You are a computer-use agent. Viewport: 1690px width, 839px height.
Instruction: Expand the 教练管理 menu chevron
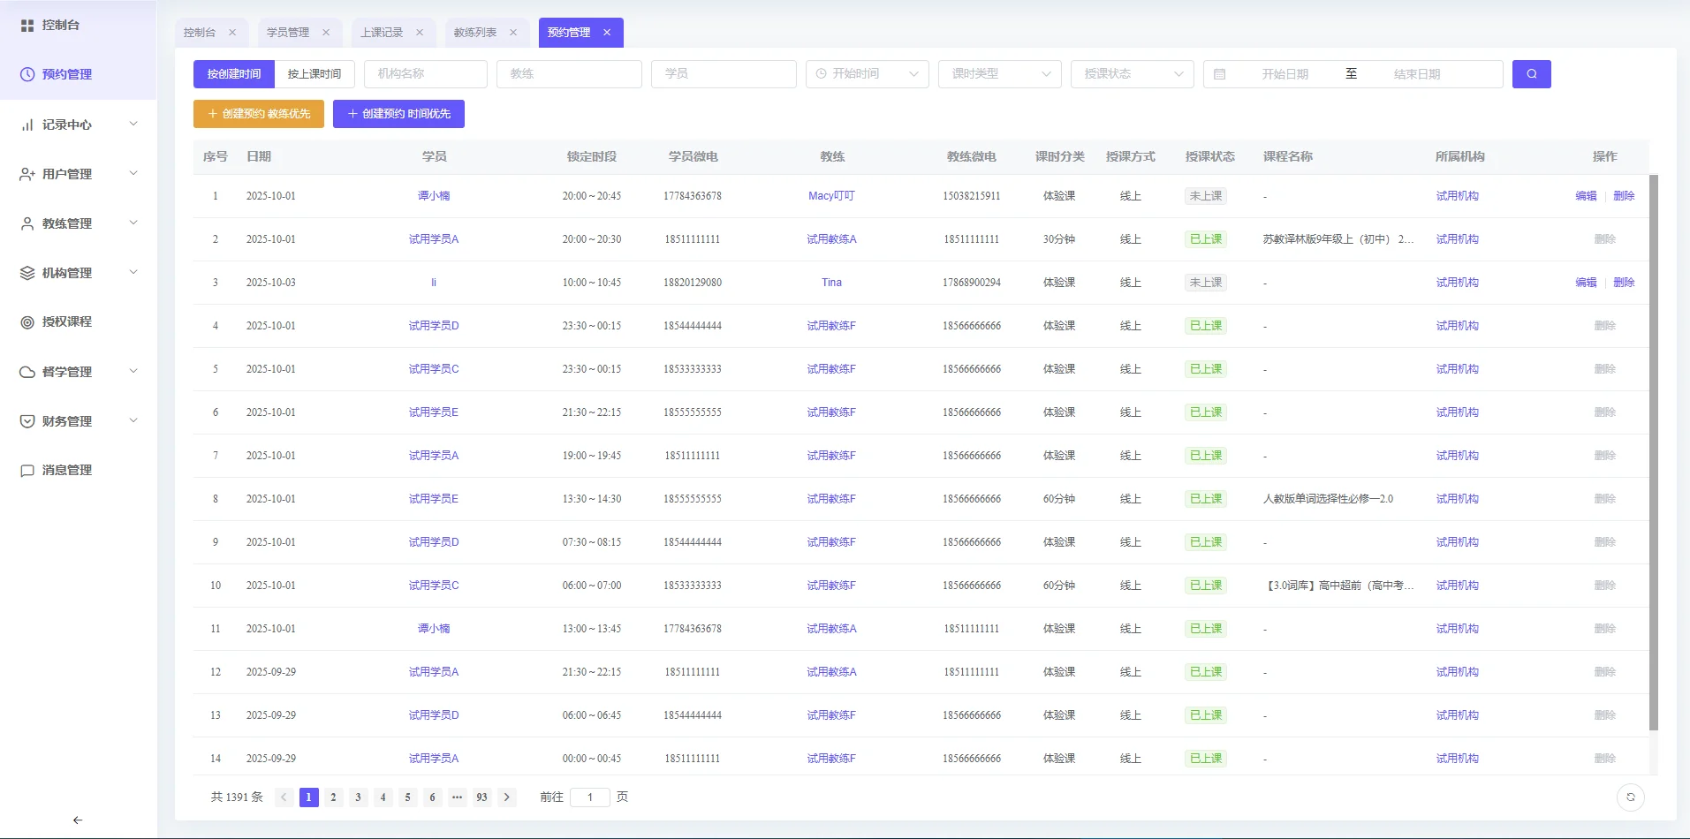tap(133, 223)
